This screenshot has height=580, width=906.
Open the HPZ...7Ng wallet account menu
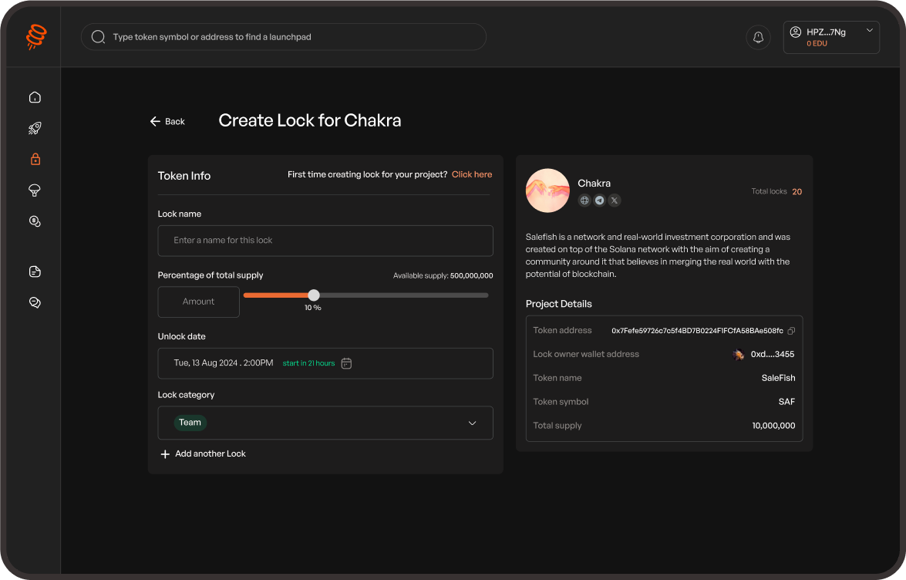(831, 36)
